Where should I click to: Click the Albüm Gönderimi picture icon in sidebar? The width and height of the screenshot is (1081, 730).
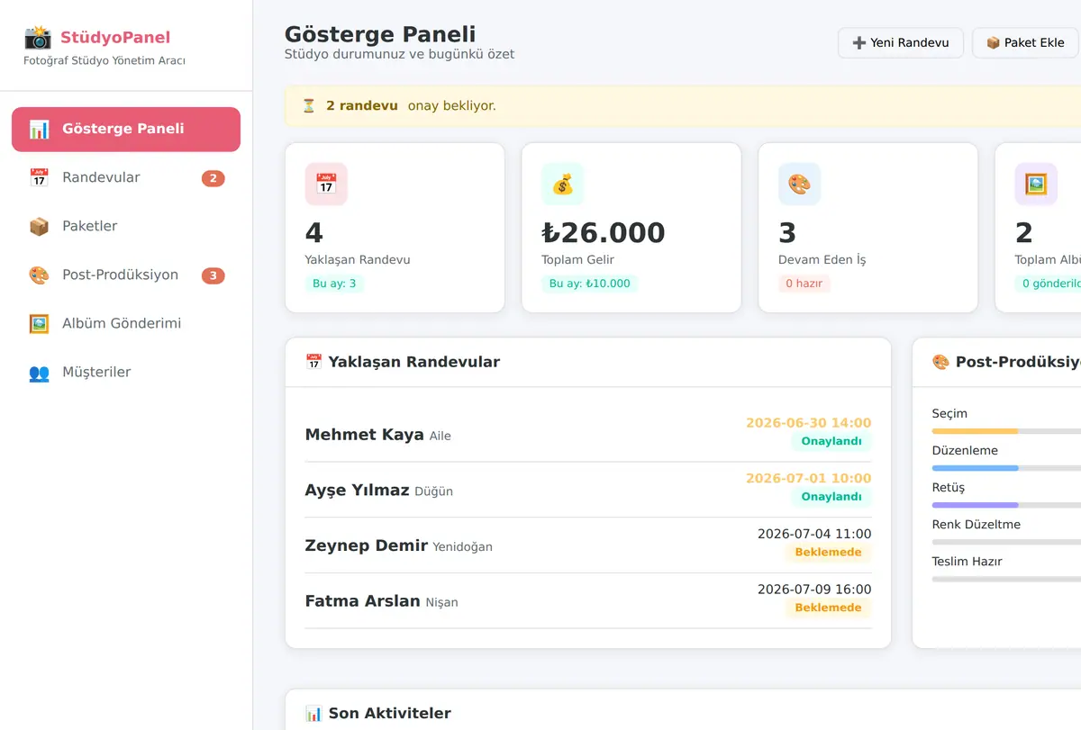39,323
